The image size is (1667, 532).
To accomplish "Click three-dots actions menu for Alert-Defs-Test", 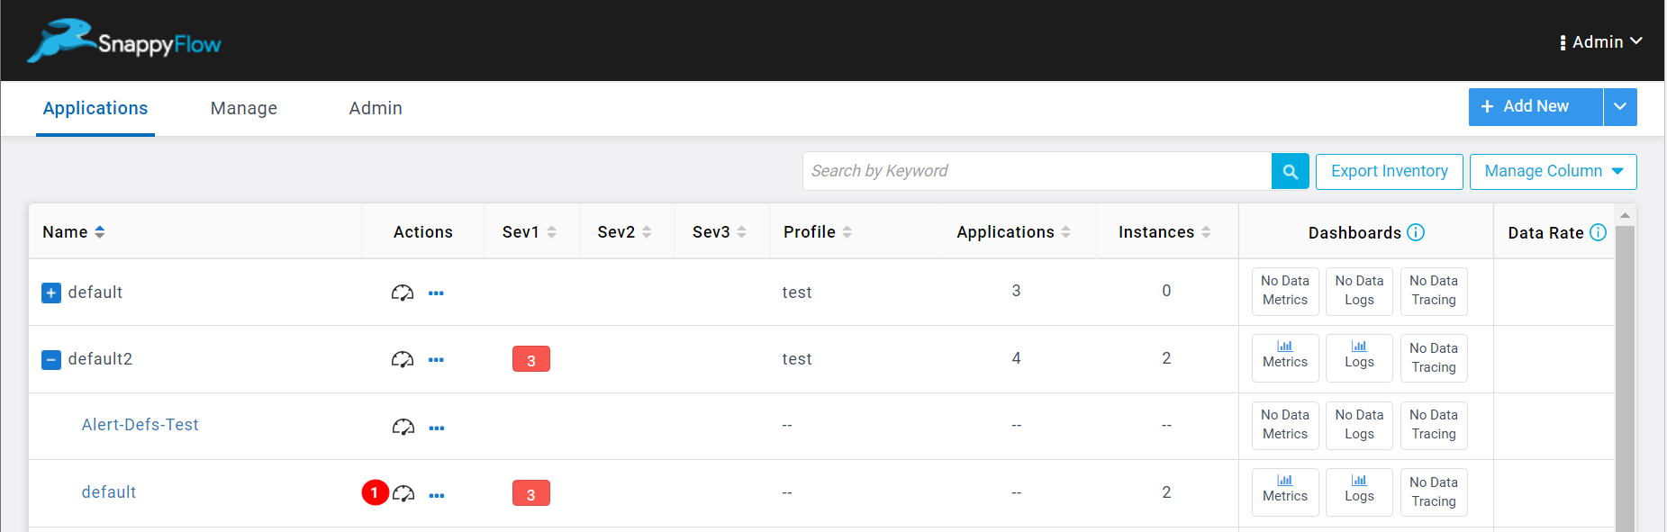I will (x=437, y=428).
